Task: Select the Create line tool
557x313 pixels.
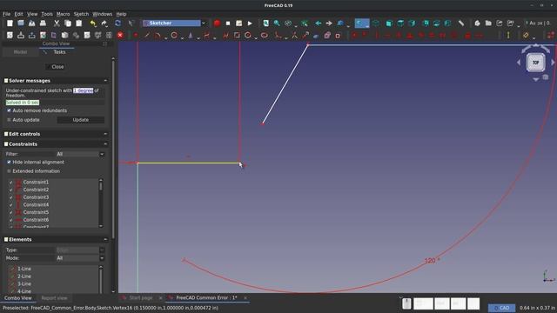Action: (147, 35)
